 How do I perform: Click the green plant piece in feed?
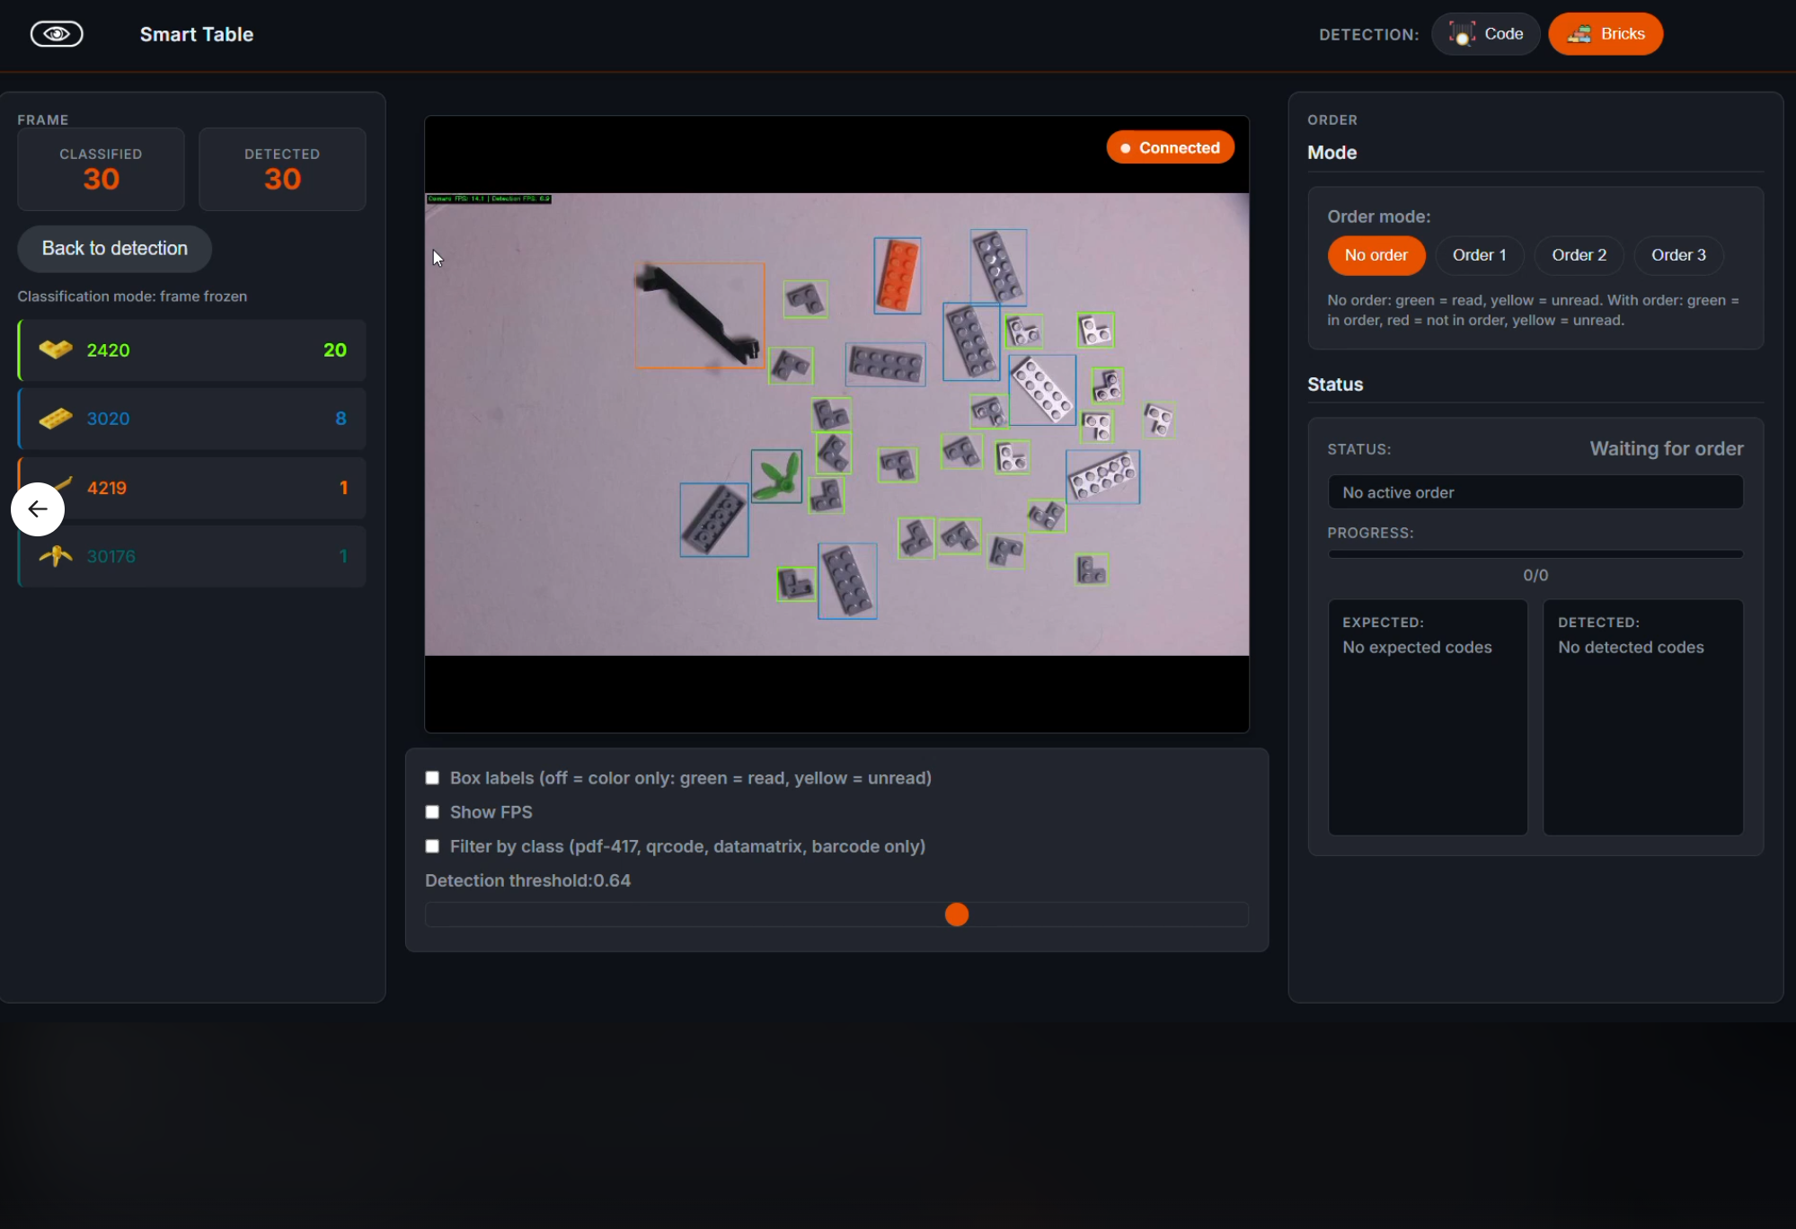(776, 476)
